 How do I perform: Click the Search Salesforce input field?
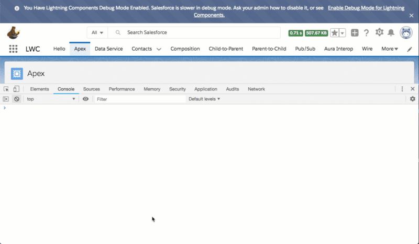pyautogui.click(x=199, y=32)
